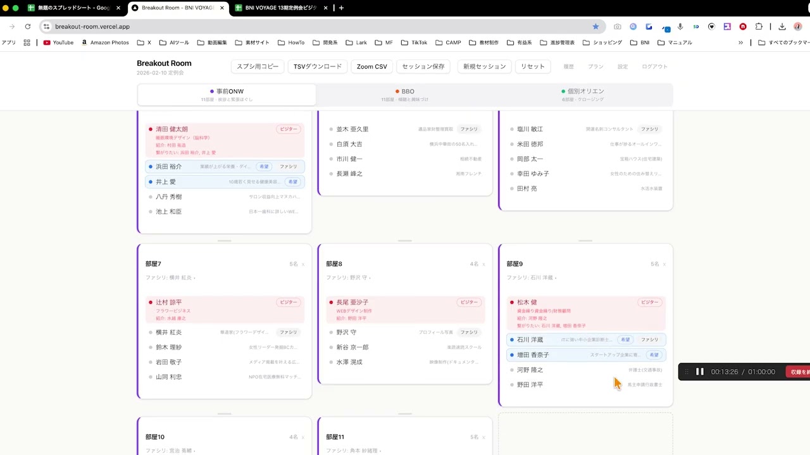Open the マニュアル bookmark folder

click(675, 42)
